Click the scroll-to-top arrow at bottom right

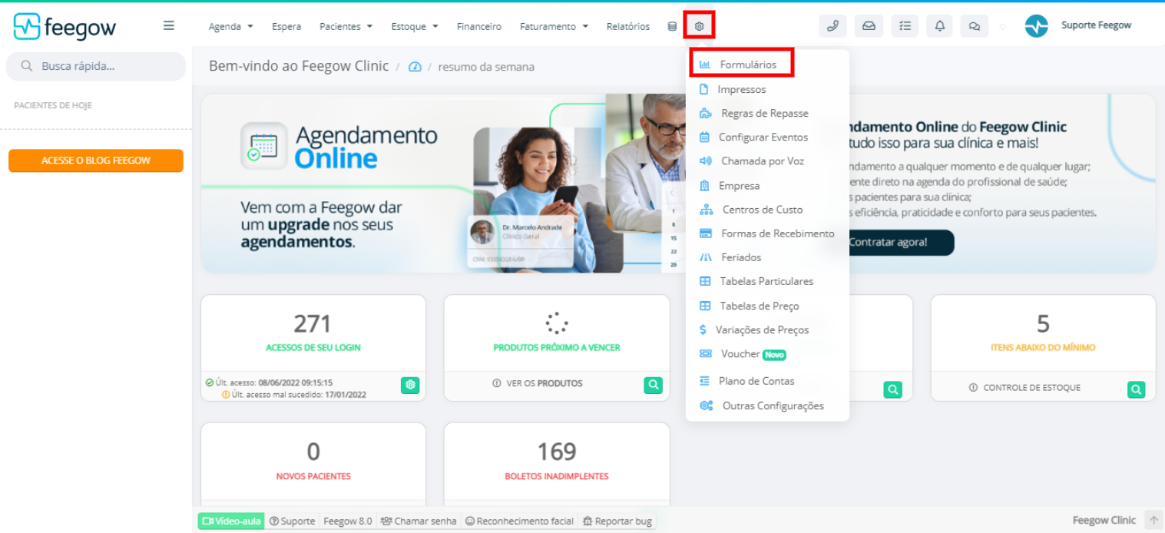pyautogui.click(x=1153, y=520)
